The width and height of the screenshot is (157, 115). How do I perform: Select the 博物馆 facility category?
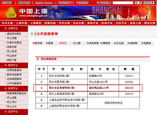point(106,43)
